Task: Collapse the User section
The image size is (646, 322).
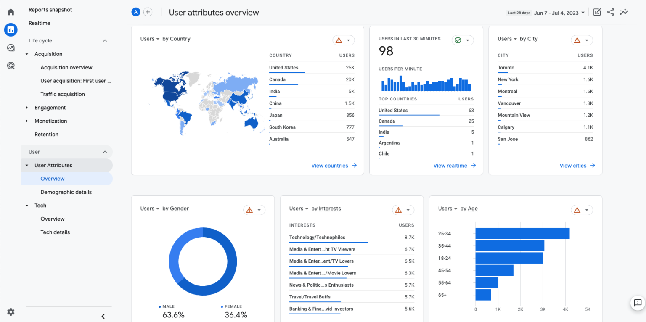Action: click(105, 152)
